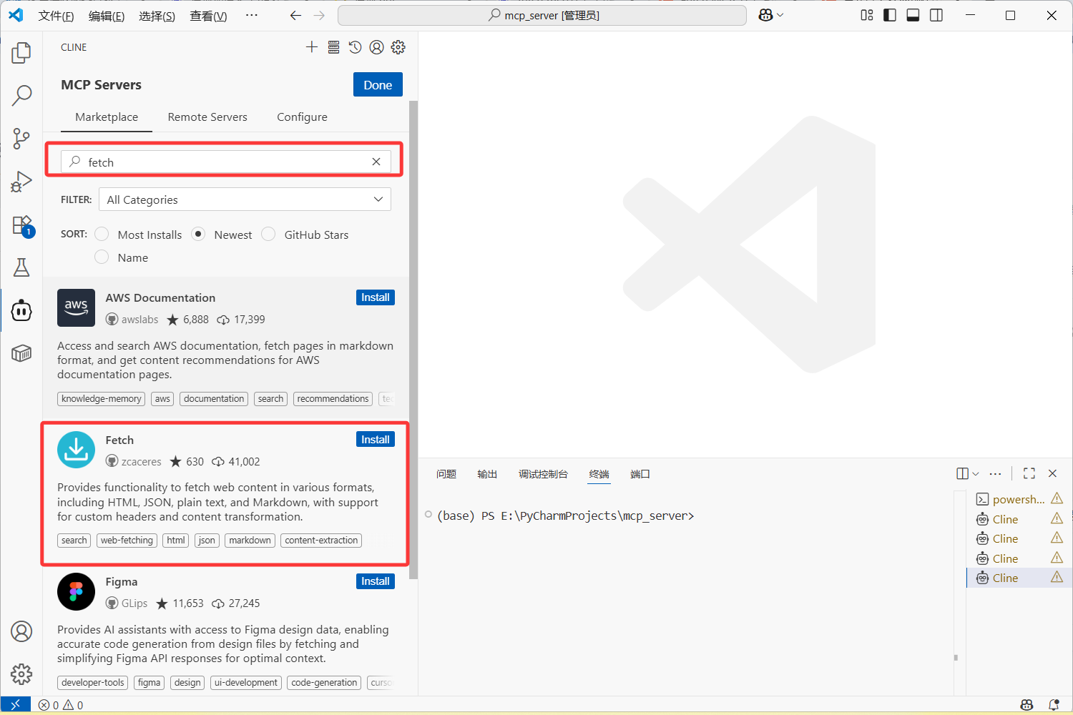The image size is (1073, 715).
Task: Click the web-fetching tag on Fetch
Action: pyautogui.click(x=127, y=541)
